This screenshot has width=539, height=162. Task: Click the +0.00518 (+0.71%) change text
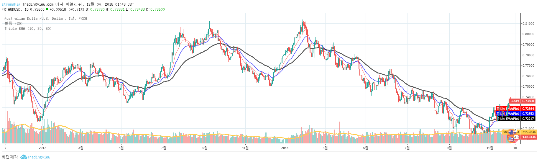pos(67,9)
